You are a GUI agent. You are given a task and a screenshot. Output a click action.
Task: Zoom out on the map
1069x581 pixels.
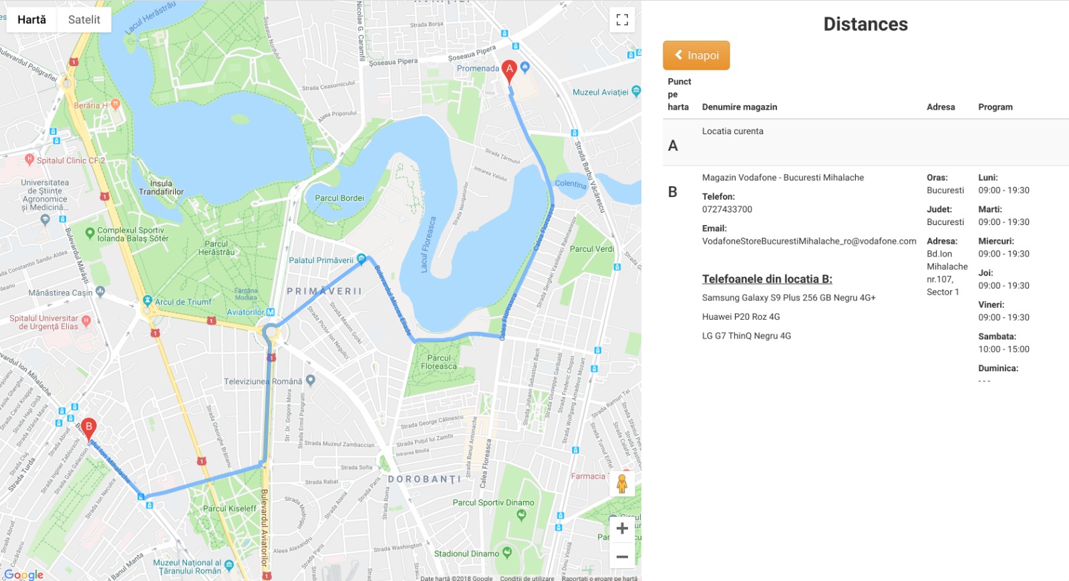(622, 556)
